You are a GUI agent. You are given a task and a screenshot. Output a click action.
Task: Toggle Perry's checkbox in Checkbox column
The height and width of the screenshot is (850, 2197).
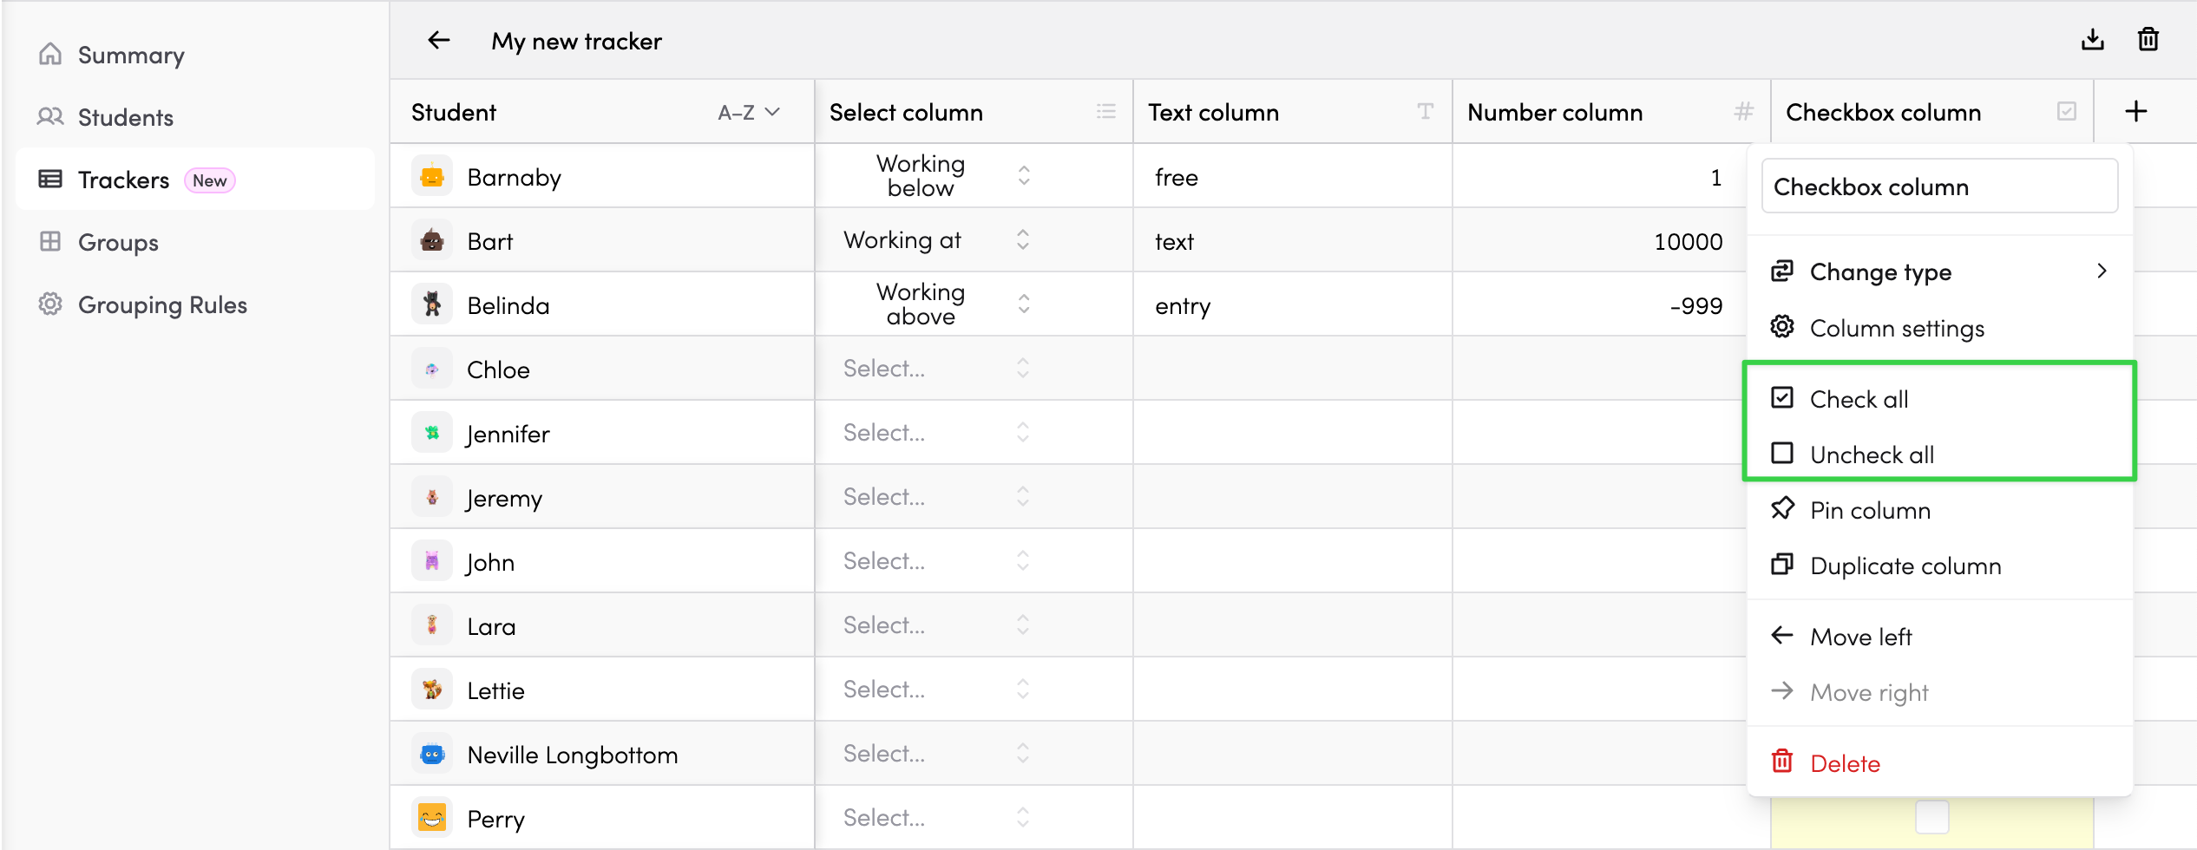coord(1931,817)
